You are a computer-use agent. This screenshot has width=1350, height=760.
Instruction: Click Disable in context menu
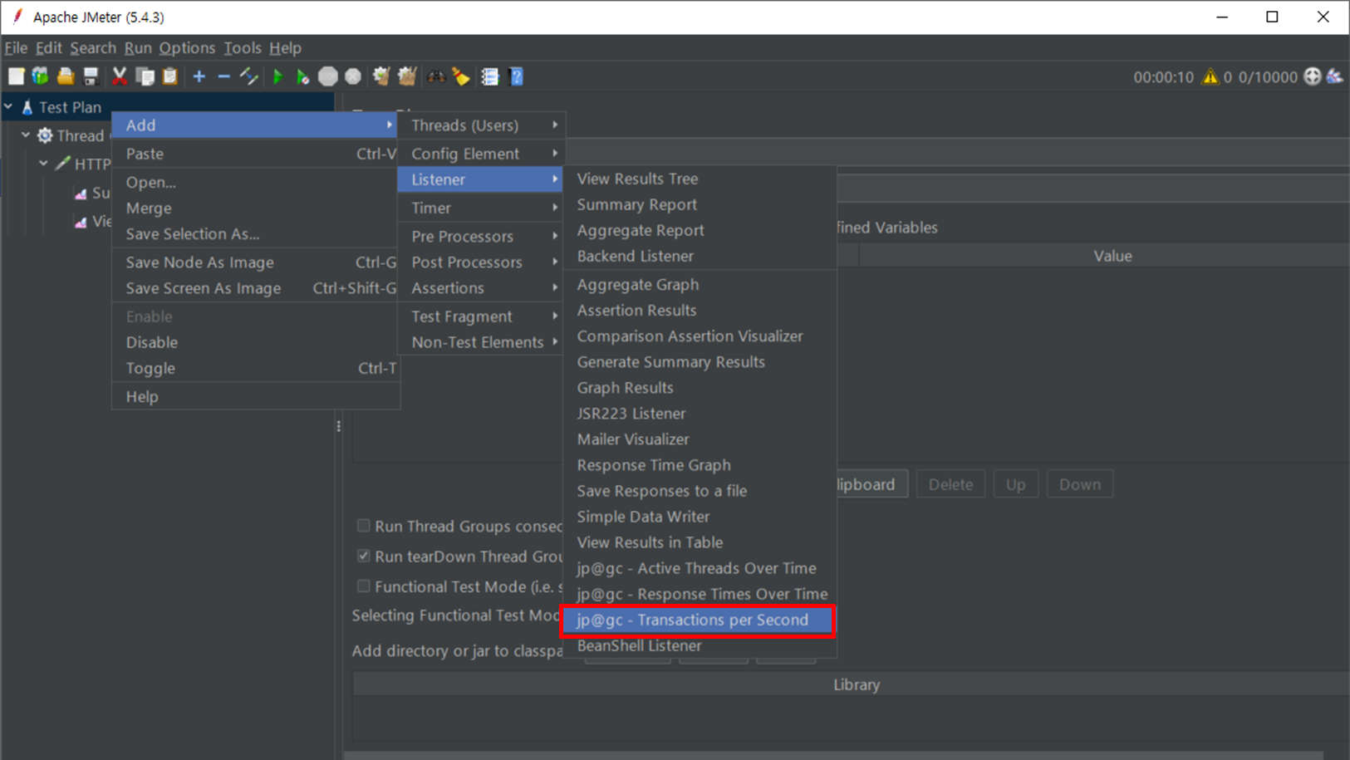pyautogui.click(x=256, y=342)
